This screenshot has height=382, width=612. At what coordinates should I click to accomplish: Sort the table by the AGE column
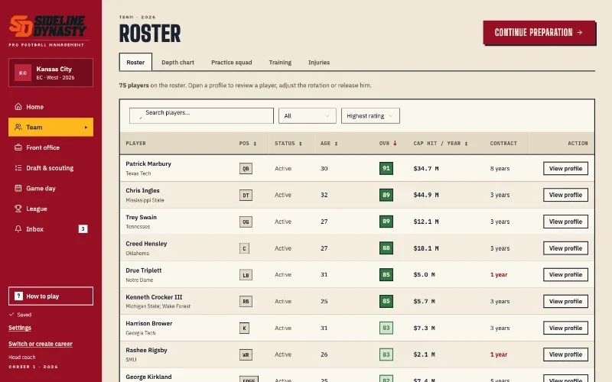coord(329,144)
